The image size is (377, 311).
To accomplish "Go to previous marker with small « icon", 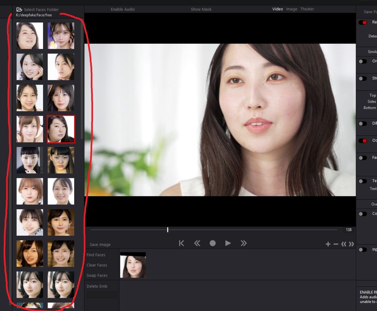I will pos(344,244).
